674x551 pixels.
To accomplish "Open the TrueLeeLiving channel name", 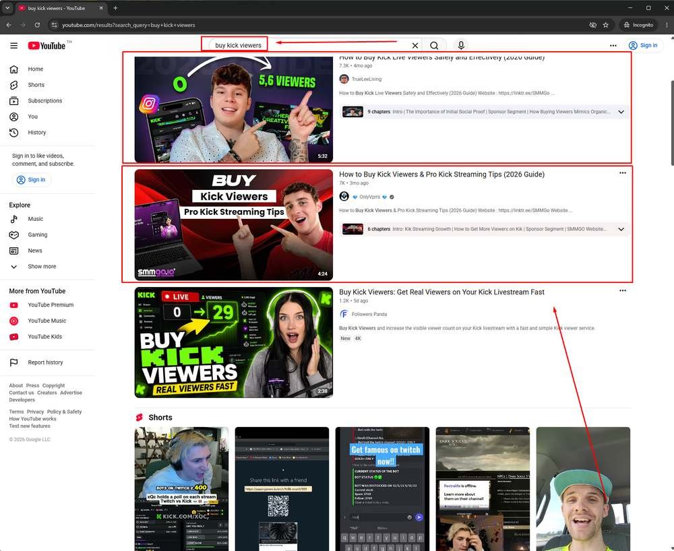I will coord(367,79).
